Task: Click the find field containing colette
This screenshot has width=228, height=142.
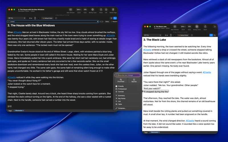Action: (x=53, y=22)
